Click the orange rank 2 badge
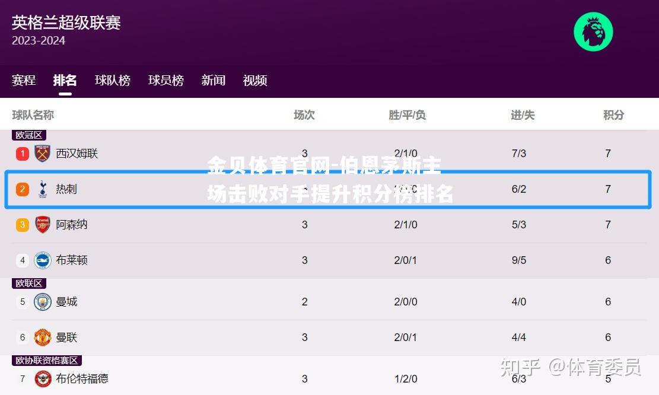The height and width of the screenshot is (395, 659). point(23,189)
